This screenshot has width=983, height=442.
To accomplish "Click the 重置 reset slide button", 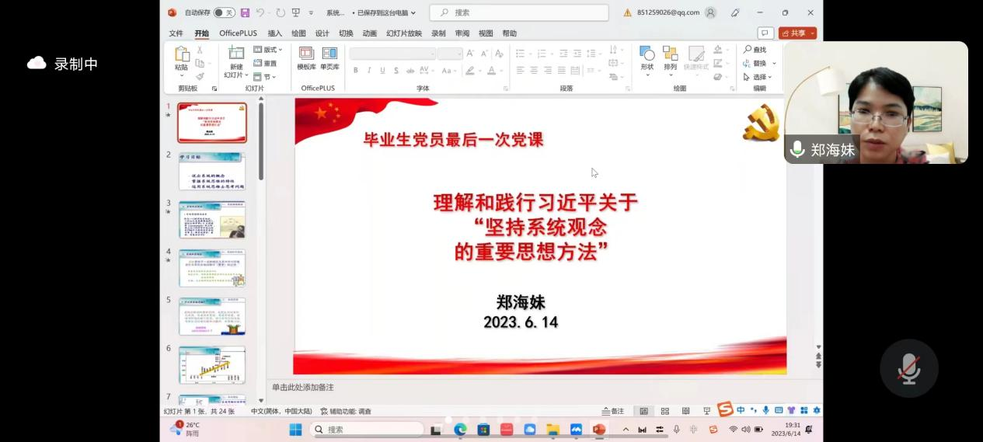I will point(265,63).
